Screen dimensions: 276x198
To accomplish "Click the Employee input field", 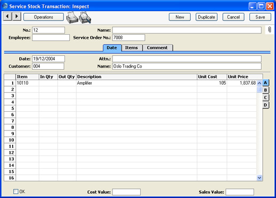I will click(51, 38).
